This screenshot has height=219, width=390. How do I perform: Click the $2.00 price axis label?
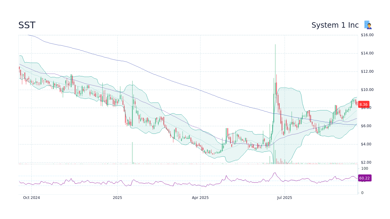(366, 162)
